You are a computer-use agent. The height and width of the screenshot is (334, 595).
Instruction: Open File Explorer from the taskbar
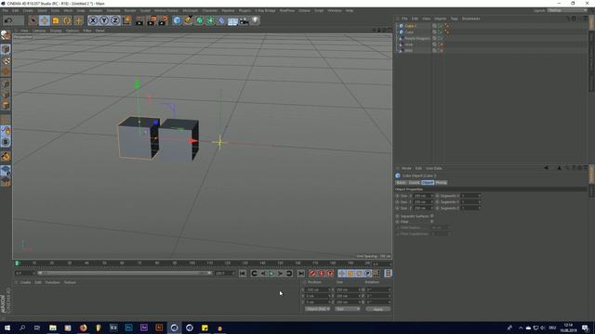[53, 328]
